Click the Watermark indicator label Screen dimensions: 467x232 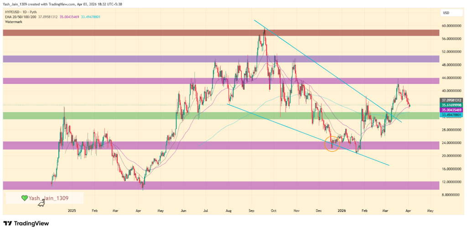pyautogui.click(x=15, y=21)
